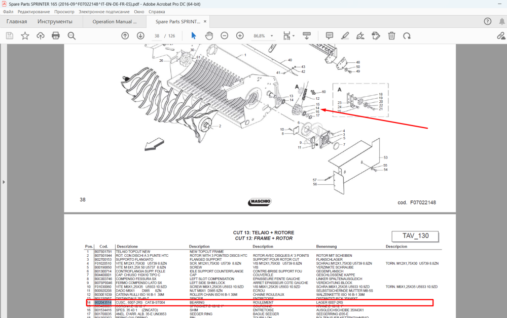The width and height of the screenshot is (507, 318).
Task: Click cod. F07022148 page footer text
Action: [x=417, y=203]
